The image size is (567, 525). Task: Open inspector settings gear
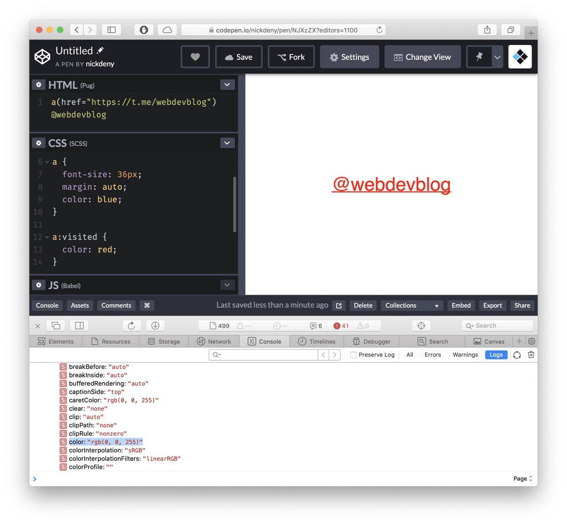click(x=532, y=341)
